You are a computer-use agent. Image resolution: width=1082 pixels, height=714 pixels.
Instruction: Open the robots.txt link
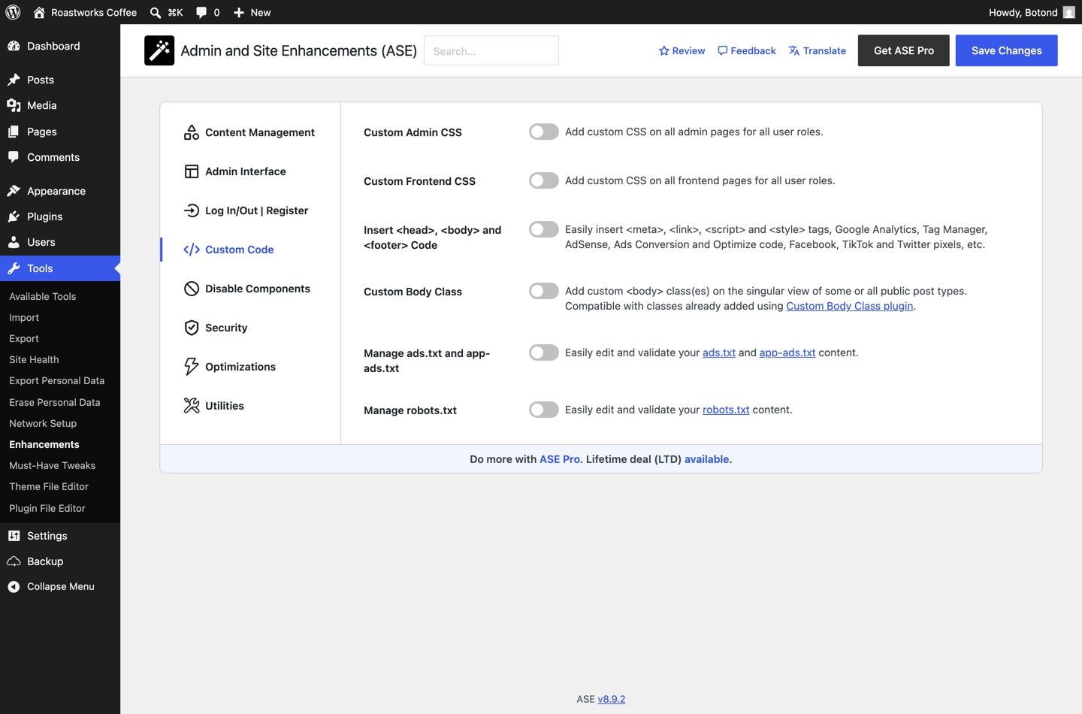726,410
